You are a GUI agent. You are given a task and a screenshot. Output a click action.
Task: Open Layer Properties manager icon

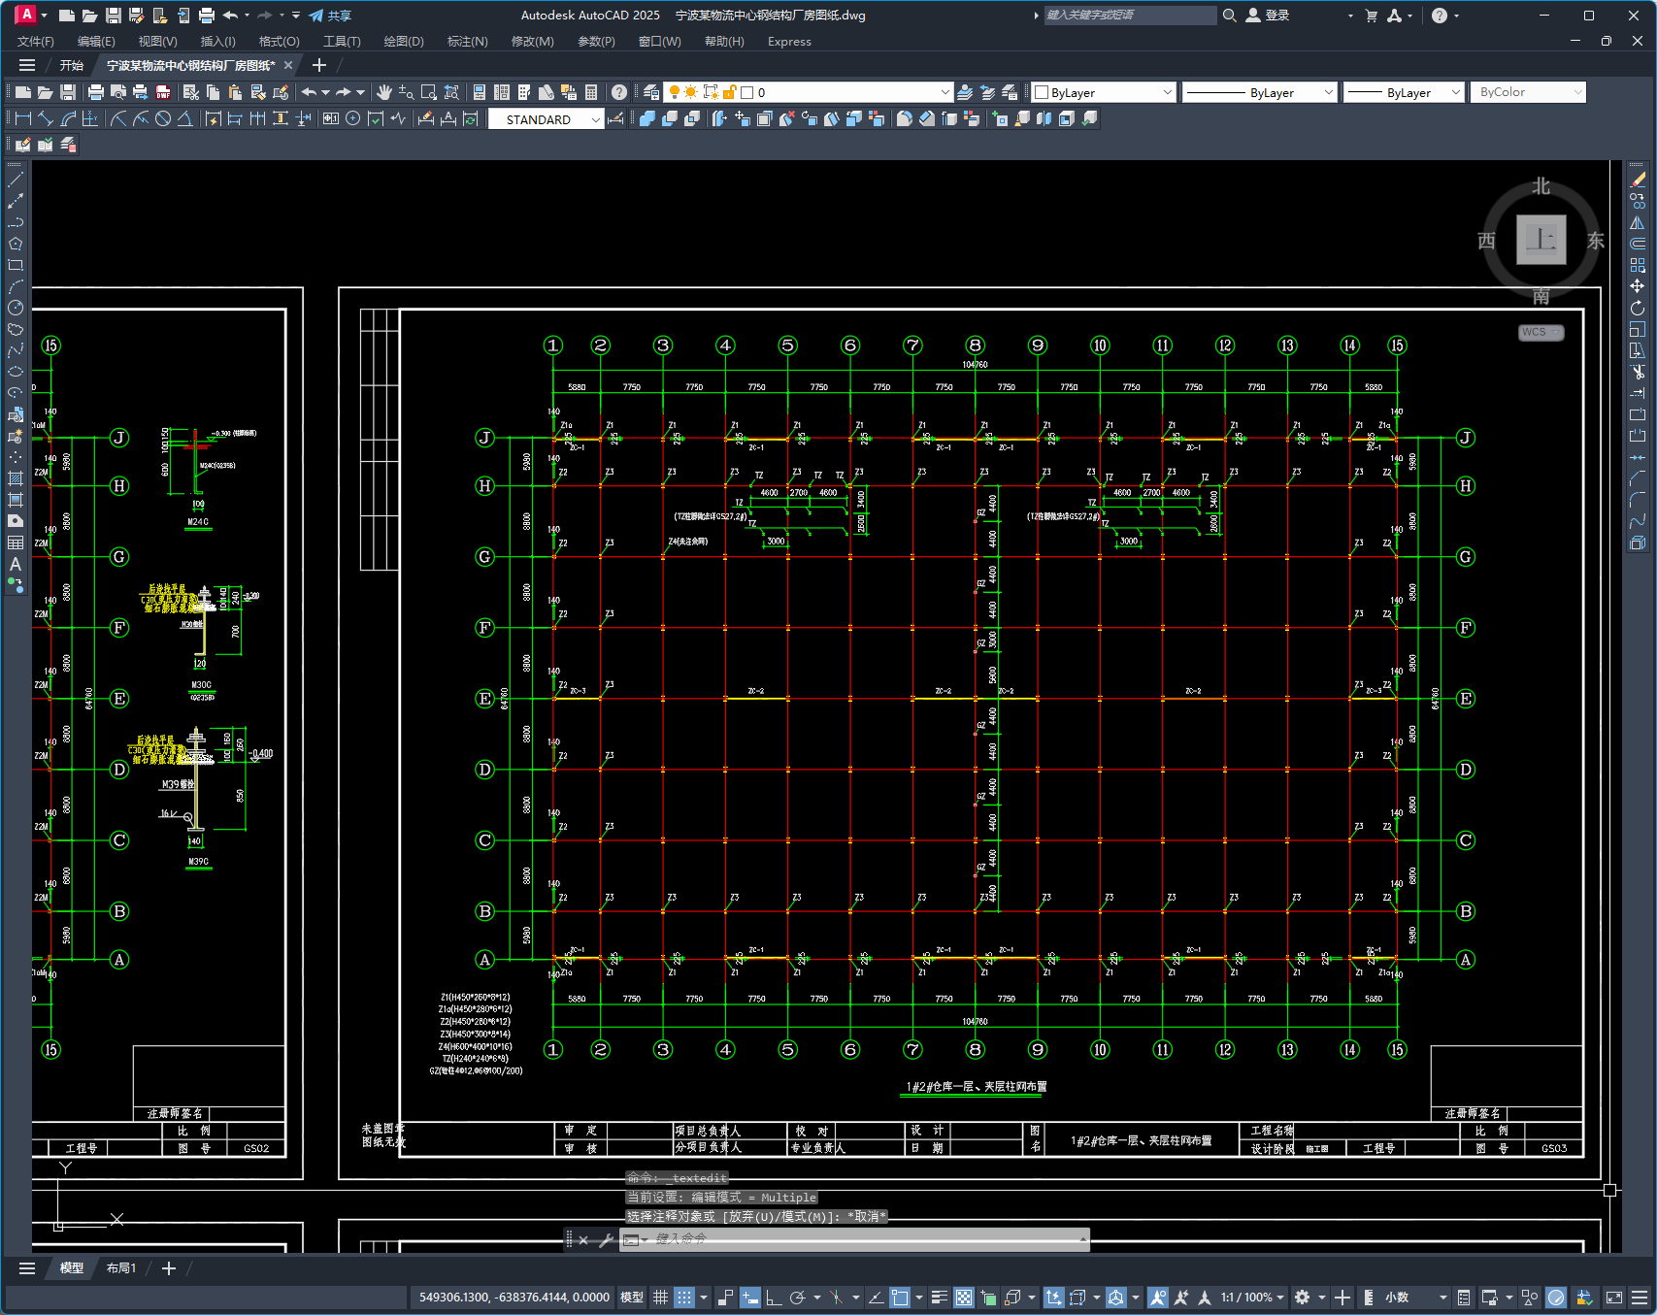(x=651, y=92)
